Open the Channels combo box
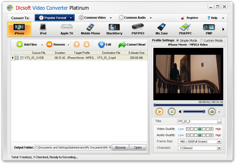236x164 pixels. point(200,148)
